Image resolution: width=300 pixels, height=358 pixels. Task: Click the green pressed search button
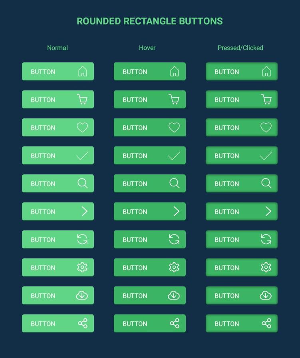242,183
